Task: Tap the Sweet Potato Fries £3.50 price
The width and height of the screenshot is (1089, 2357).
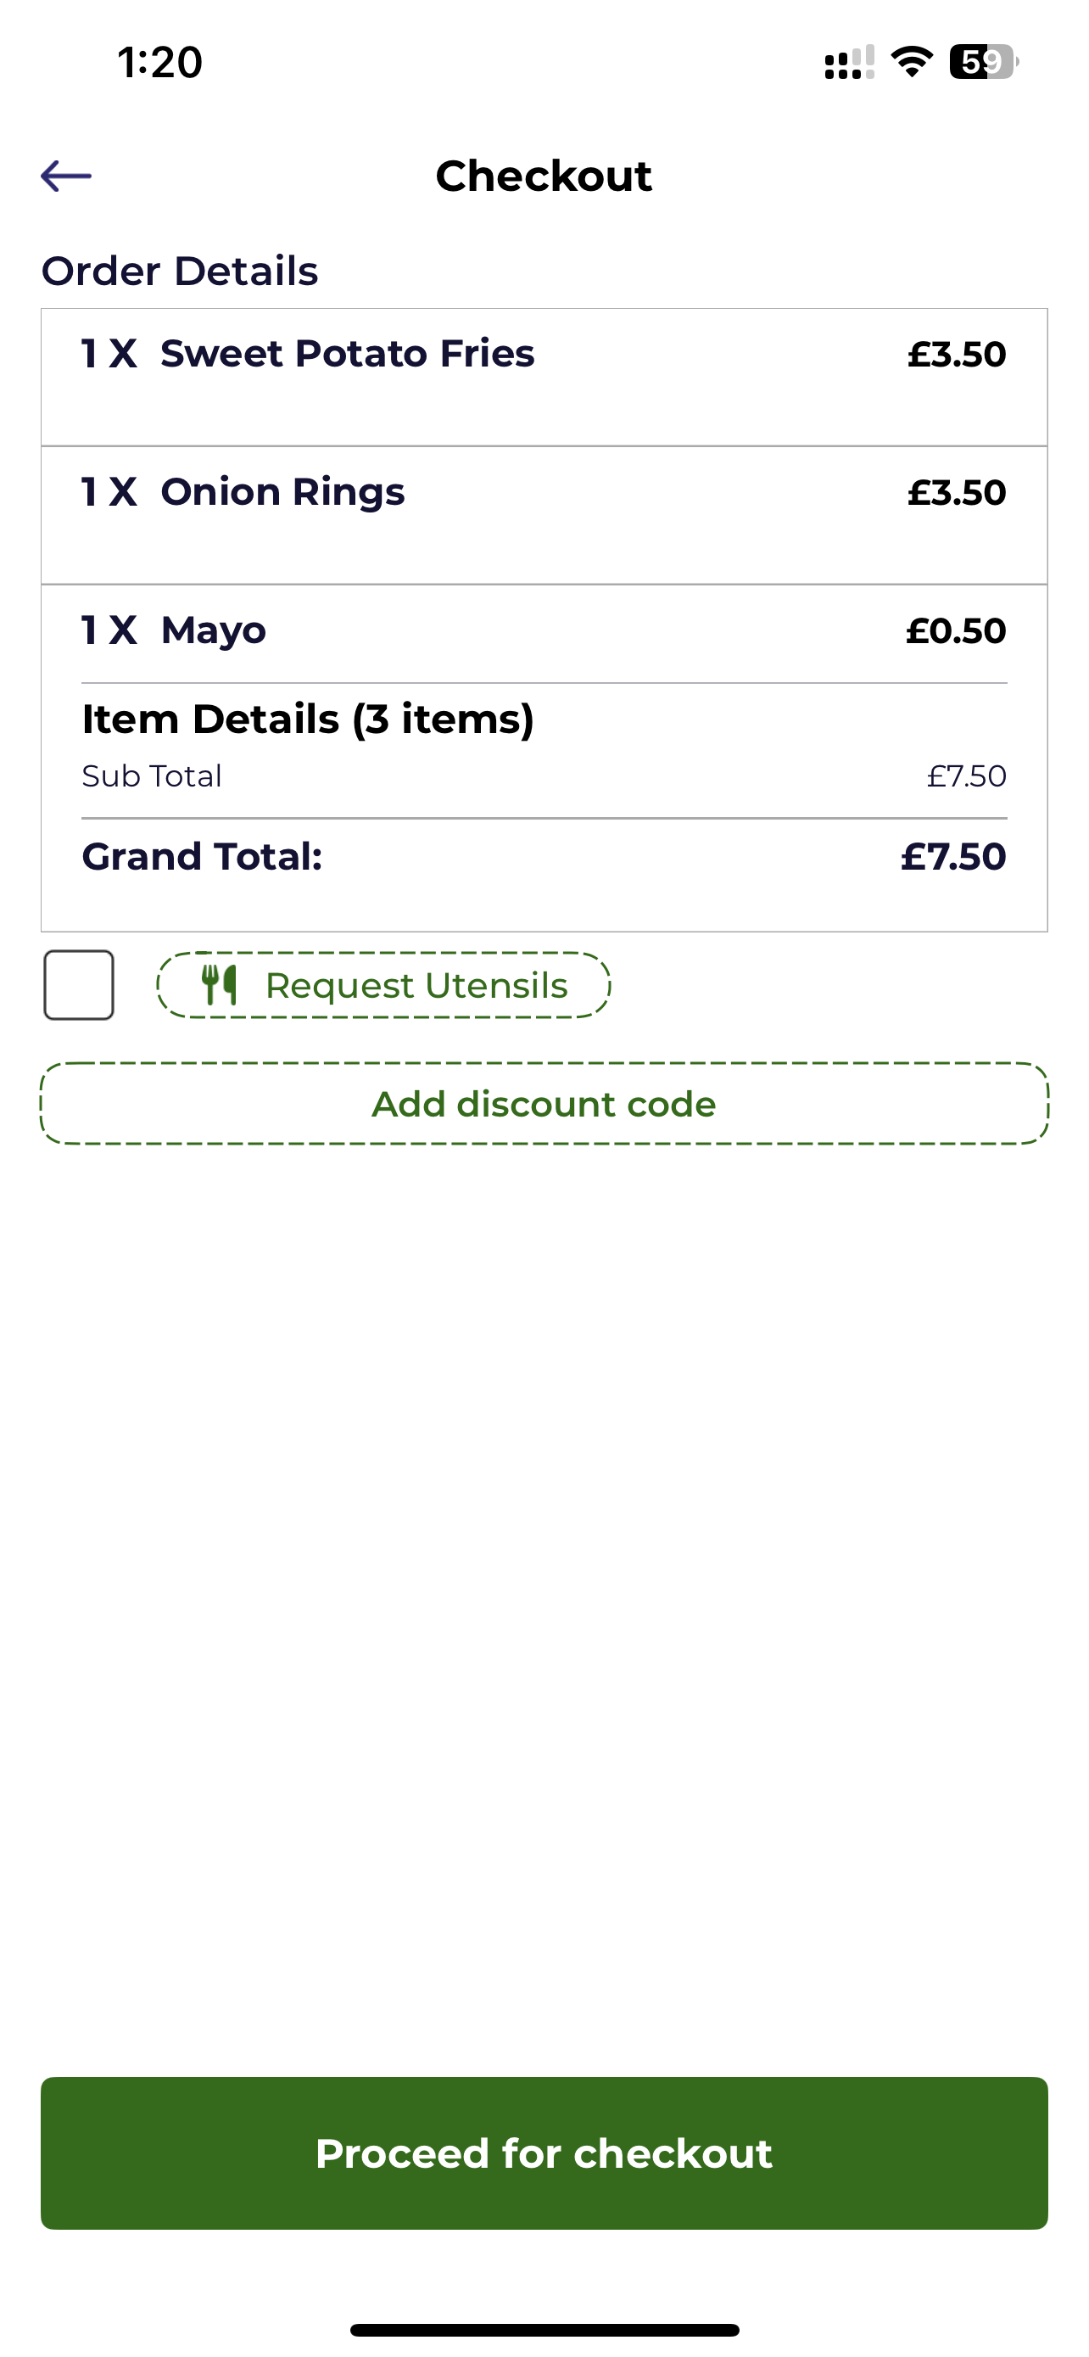Action: 957,354
